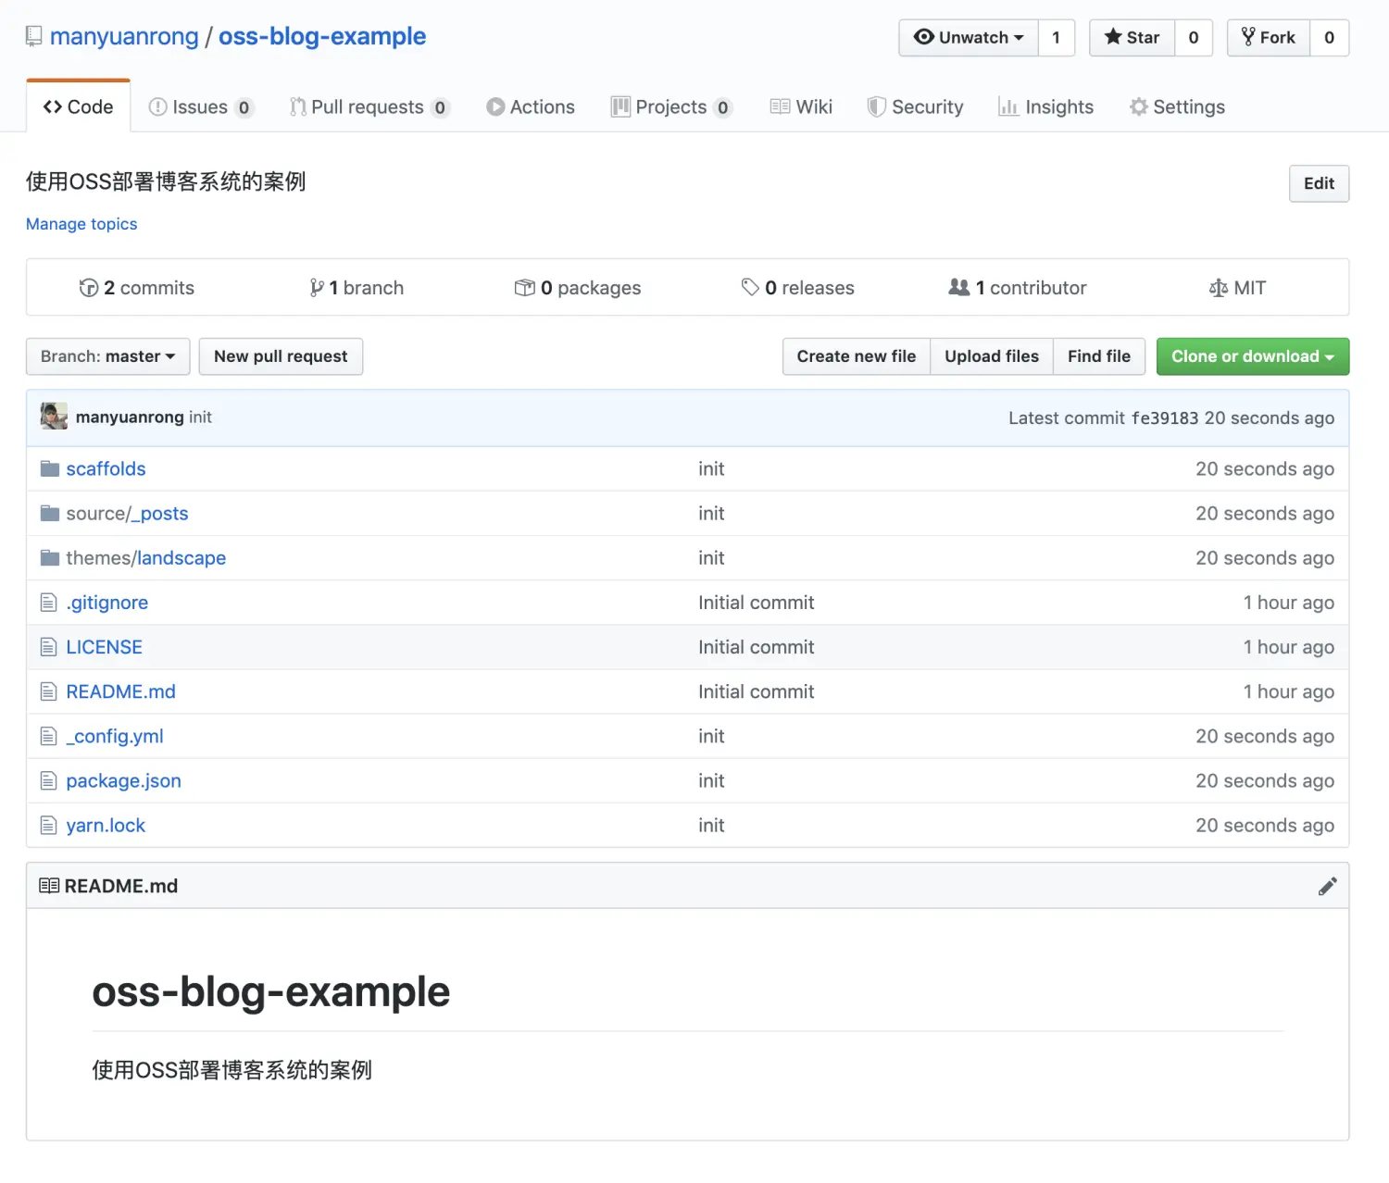Screen dimensions: 1389x1183
Task: Click the file icon beside .gitignore
Action: [x=49, y=603]
